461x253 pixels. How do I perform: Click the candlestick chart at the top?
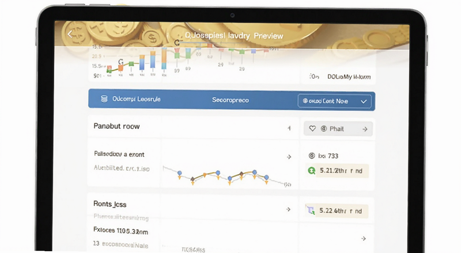tap(185, 60)
